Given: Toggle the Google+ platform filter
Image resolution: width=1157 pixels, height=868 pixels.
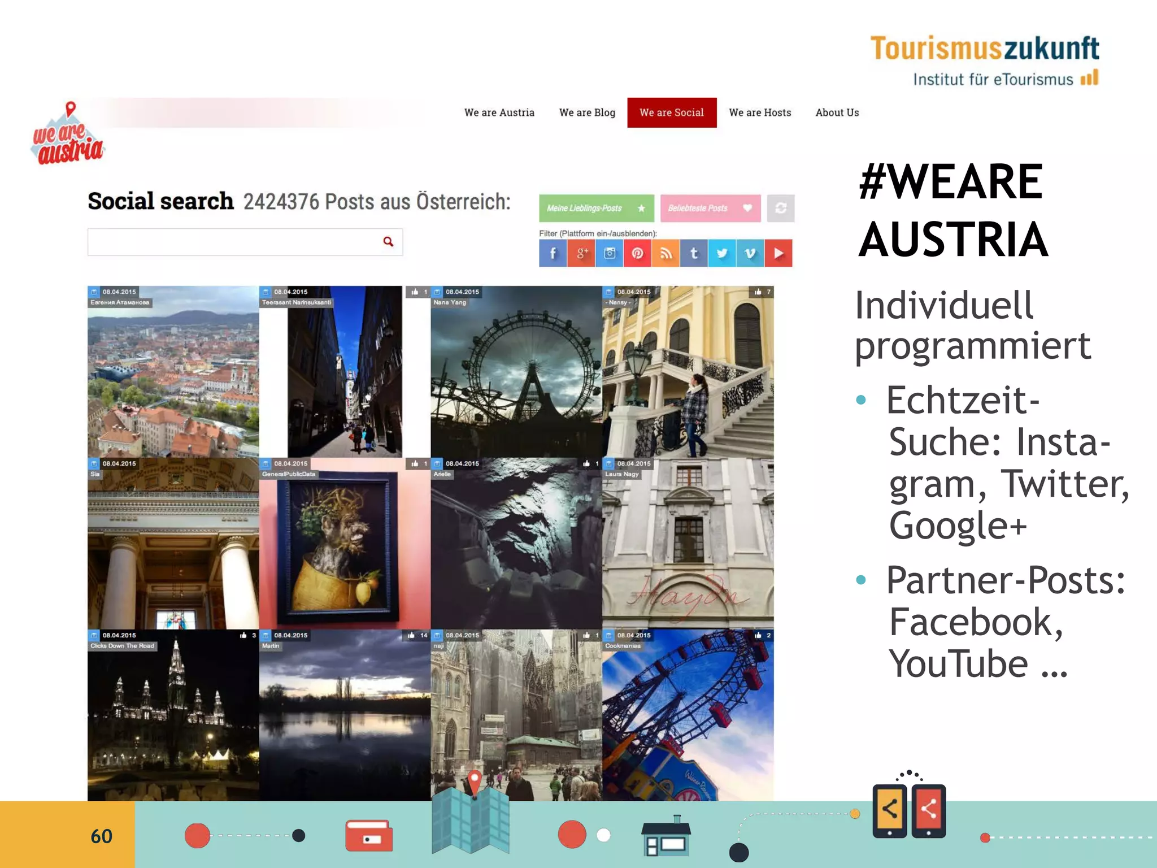Looking at the screenshot, I should [x=581, y=253].
